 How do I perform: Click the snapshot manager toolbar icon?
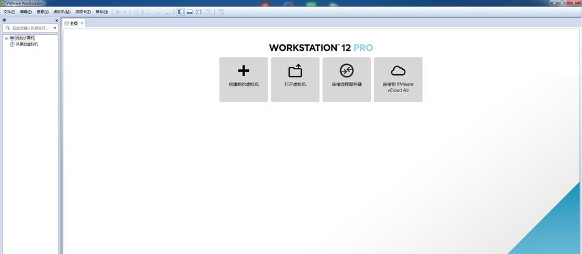tap(168, 12)
